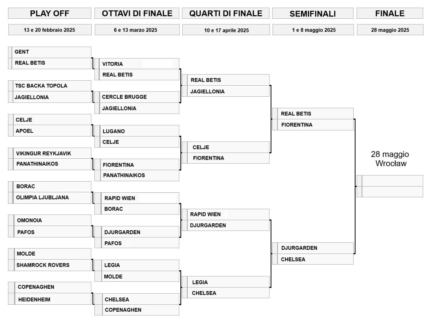Click the HEIDENHEIM team cell
The height and width of the screenshot is (325, 435).
52,300
